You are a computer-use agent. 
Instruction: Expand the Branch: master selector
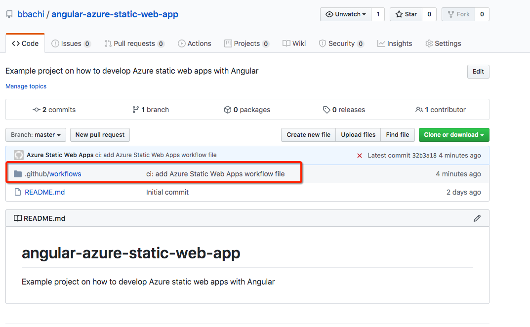(35, 134)
